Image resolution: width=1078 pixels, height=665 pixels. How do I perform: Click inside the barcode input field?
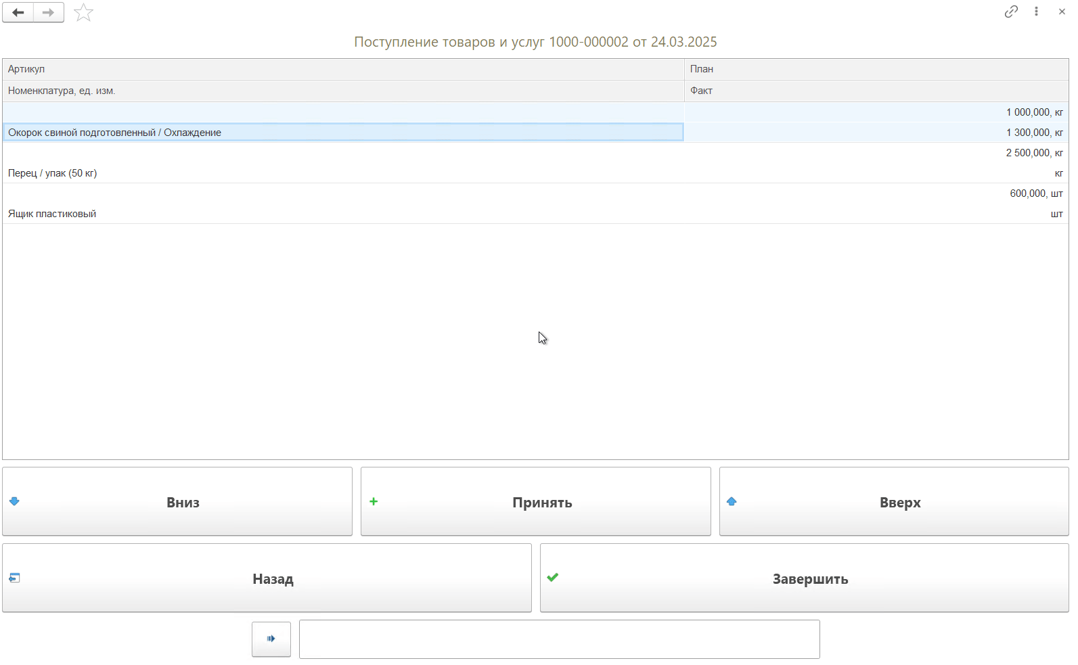559,639
